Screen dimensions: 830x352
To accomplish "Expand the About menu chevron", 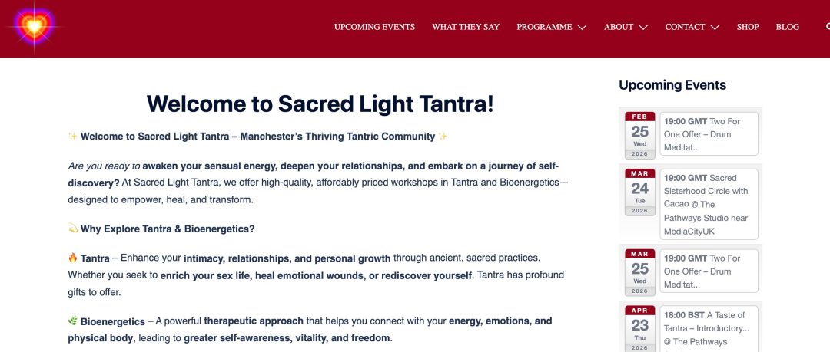I will tap(643, 27).
